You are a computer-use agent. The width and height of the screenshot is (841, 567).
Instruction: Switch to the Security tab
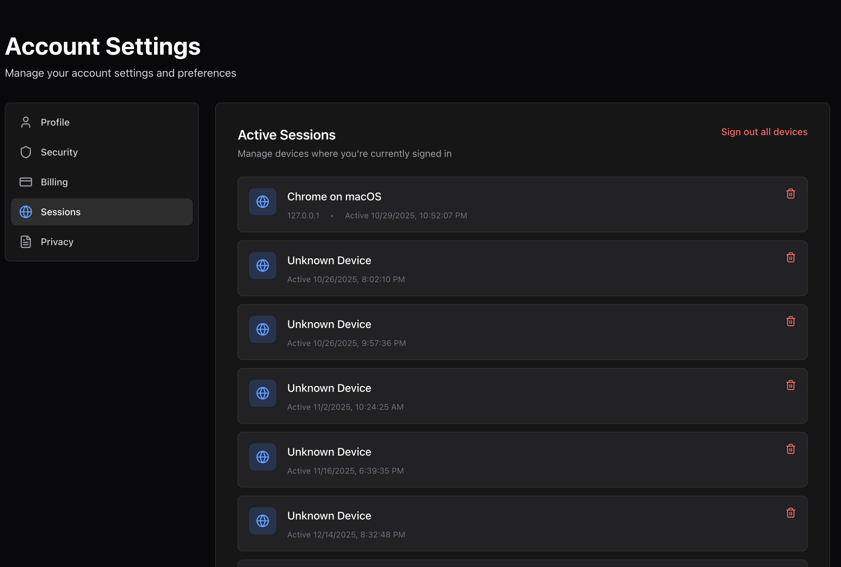pos(101,152)
